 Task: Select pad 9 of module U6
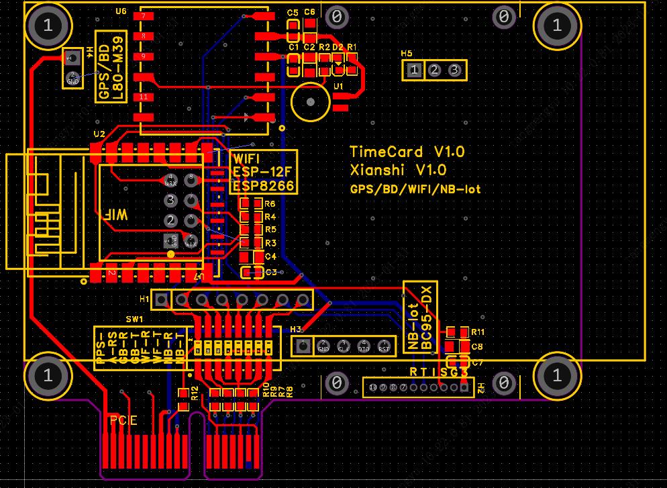(x=144, y=56)
